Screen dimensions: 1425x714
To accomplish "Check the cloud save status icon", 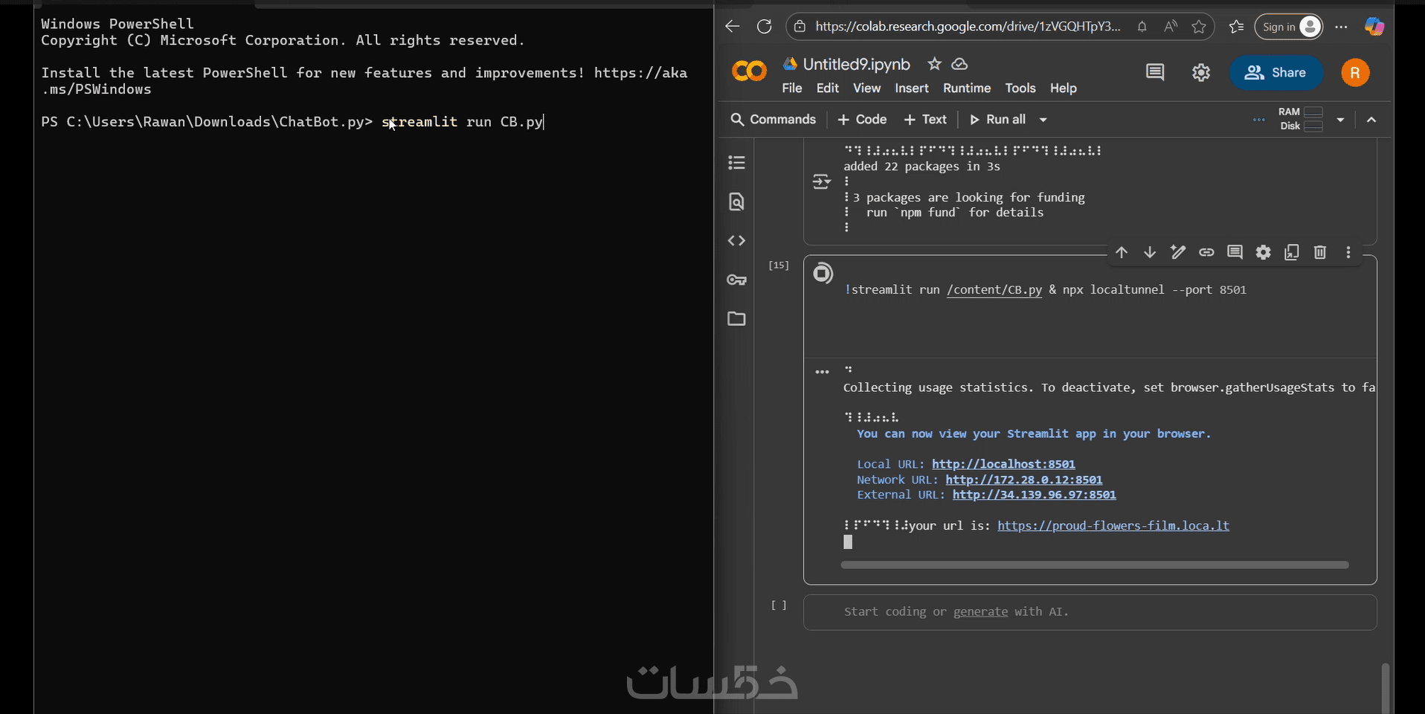I will (x=960, y=64).
